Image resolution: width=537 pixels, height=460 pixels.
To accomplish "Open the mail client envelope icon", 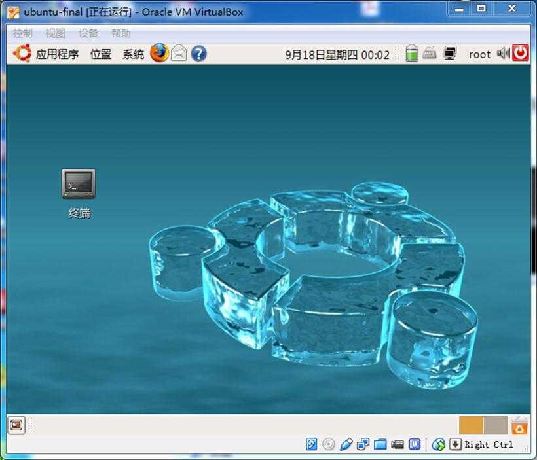I will point(179,54).
